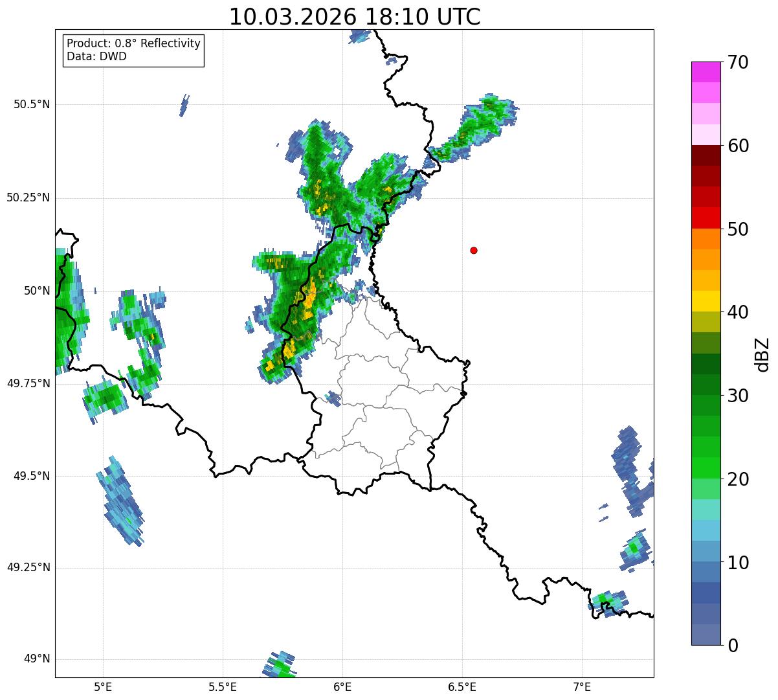This screenshot has height=700, width=778.
Task: Select the 'Product: 0.8° Reflectivity' label
Action: point(134,43)
